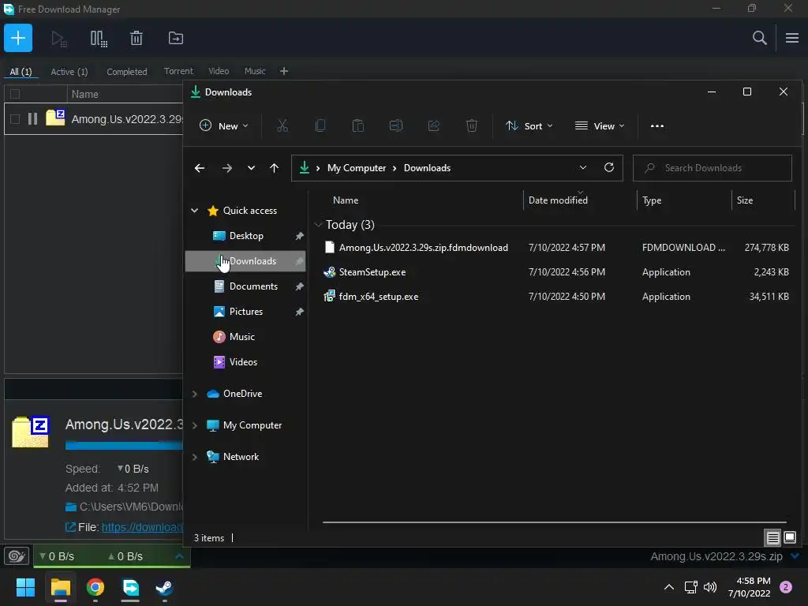Click My Computer in the address breadcrumb

357,168
